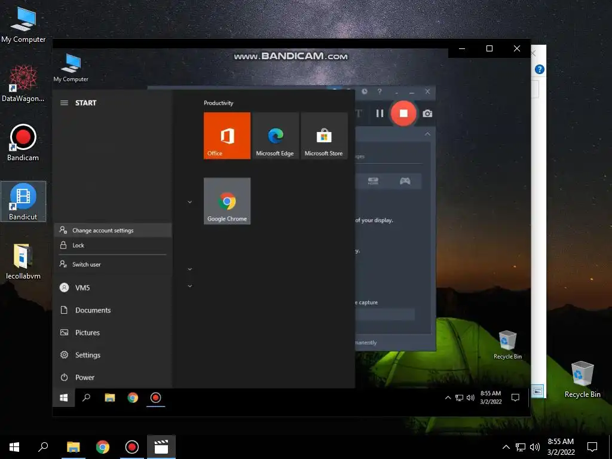Launch the Google Chrome tile in Start menu

227,201
